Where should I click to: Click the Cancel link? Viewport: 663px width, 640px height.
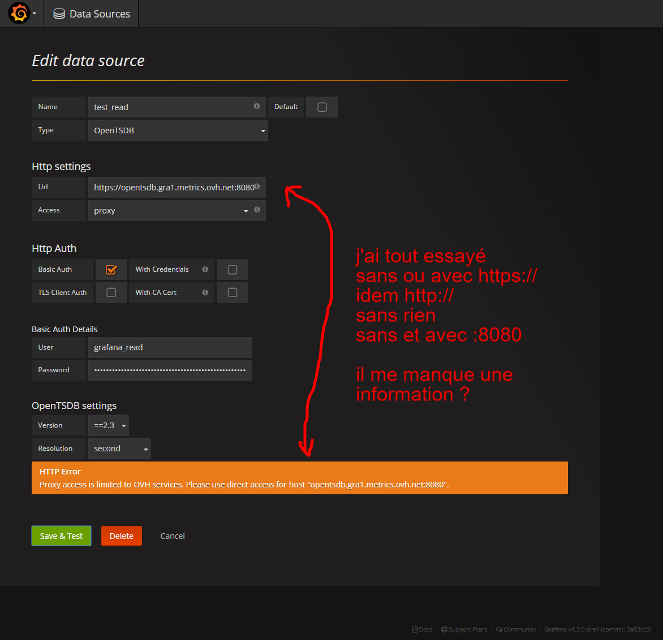pos(173,536)
